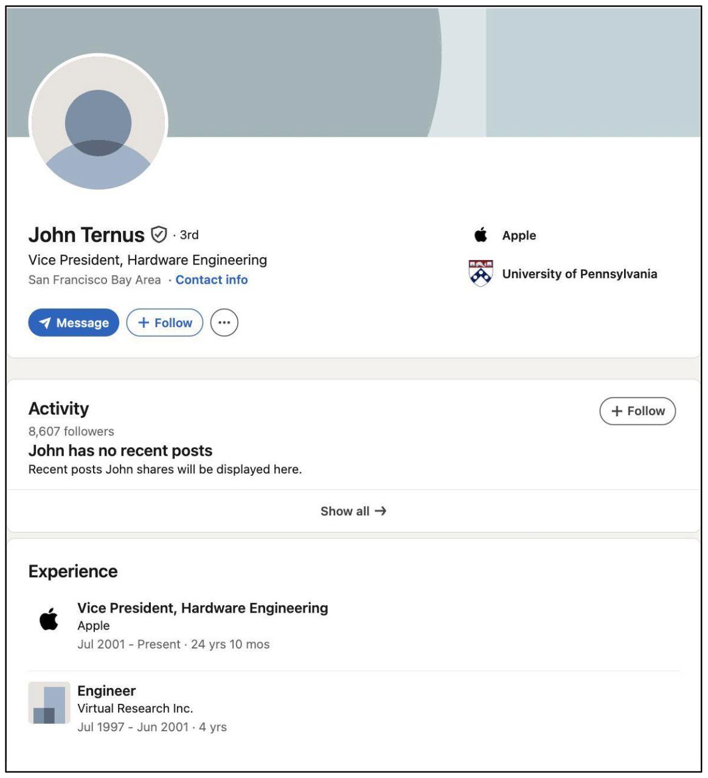Open the Contact info link
Image resolution: width=708 pixels, height=778 pixels.
[212, 280]
